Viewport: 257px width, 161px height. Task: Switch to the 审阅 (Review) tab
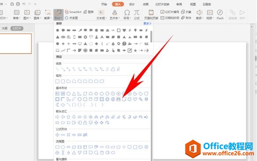click(179, 4)
